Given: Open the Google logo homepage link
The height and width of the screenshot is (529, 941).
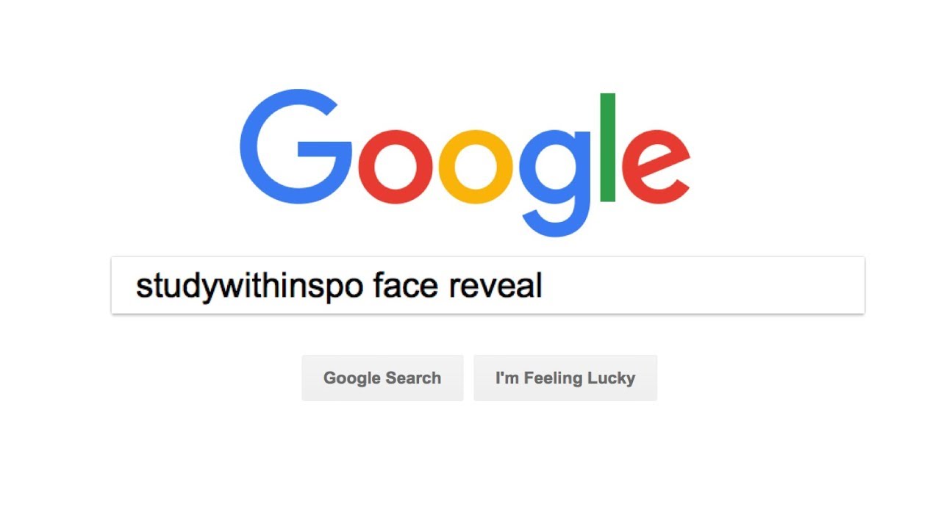Looking at the screenshot, I should point(465,163).
